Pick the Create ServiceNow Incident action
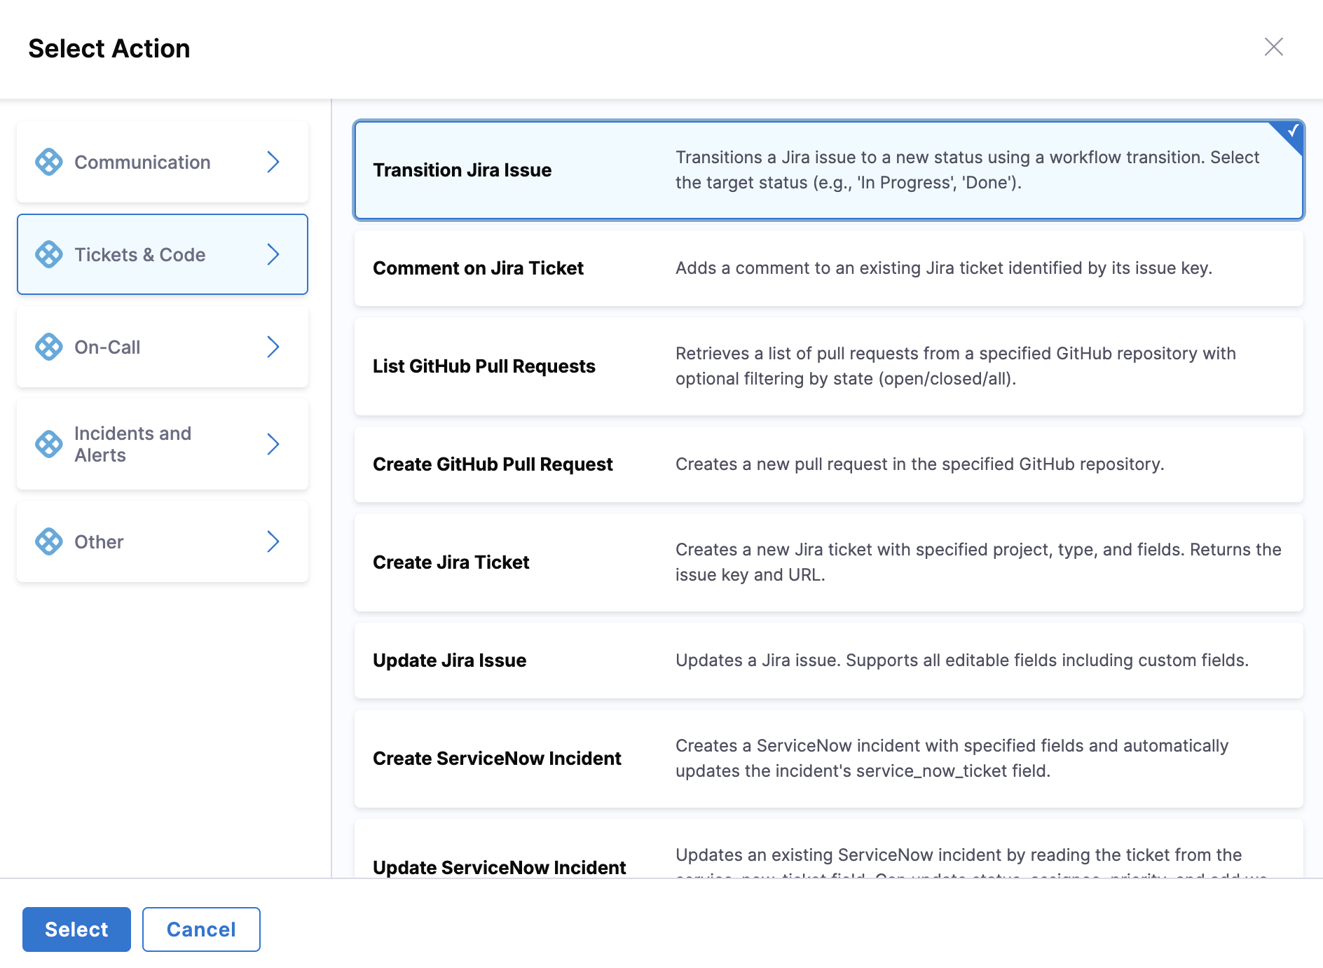 point(829,759)
